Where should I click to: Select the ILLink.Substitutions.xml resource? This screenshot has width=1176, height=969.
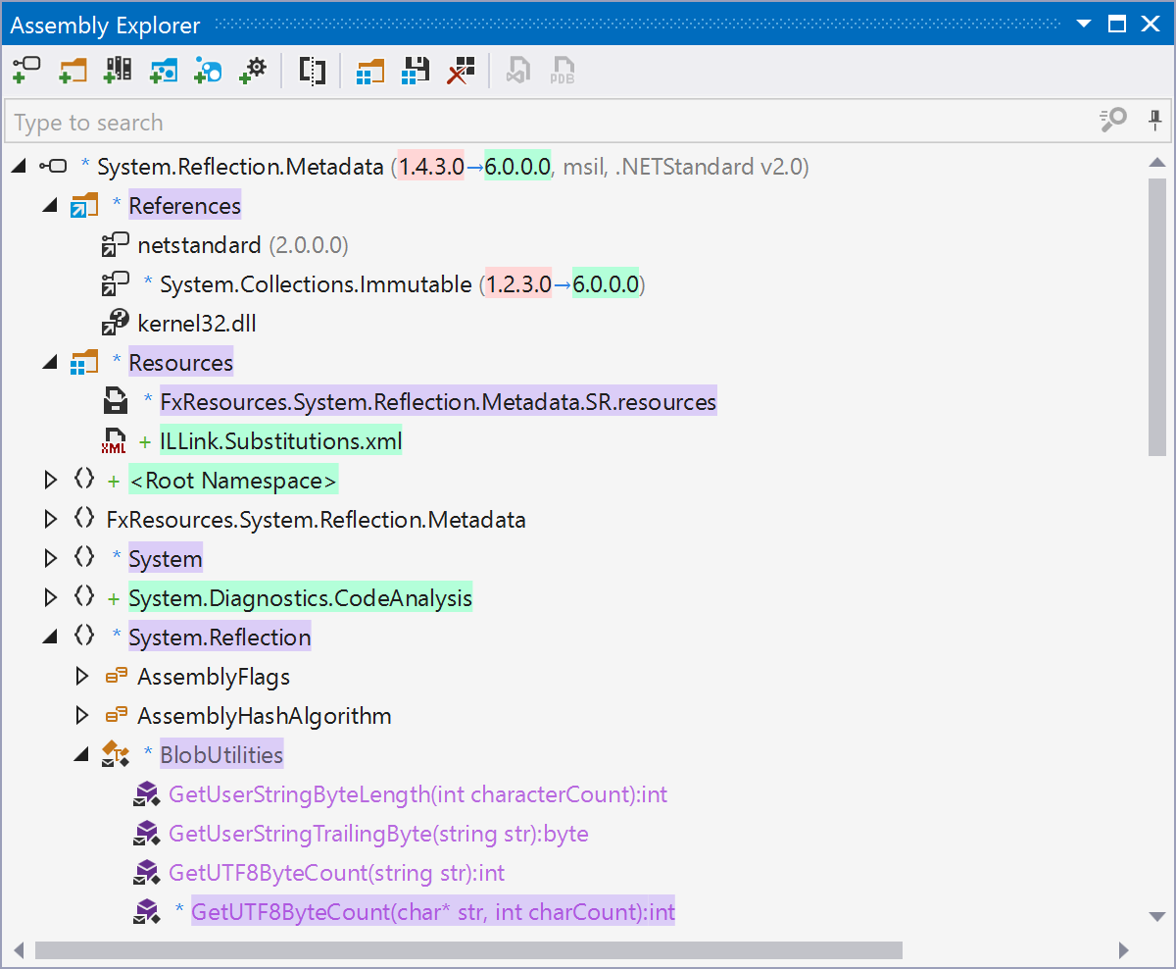[280, 441]
